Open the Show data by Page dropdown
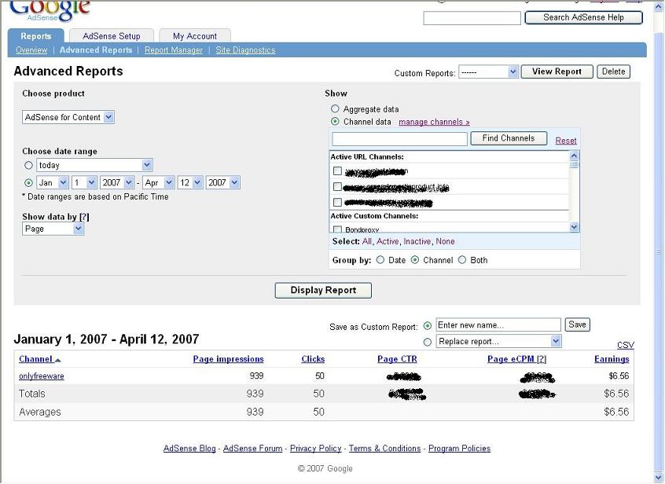The image size is (665, 484). (x=53, y=229)
